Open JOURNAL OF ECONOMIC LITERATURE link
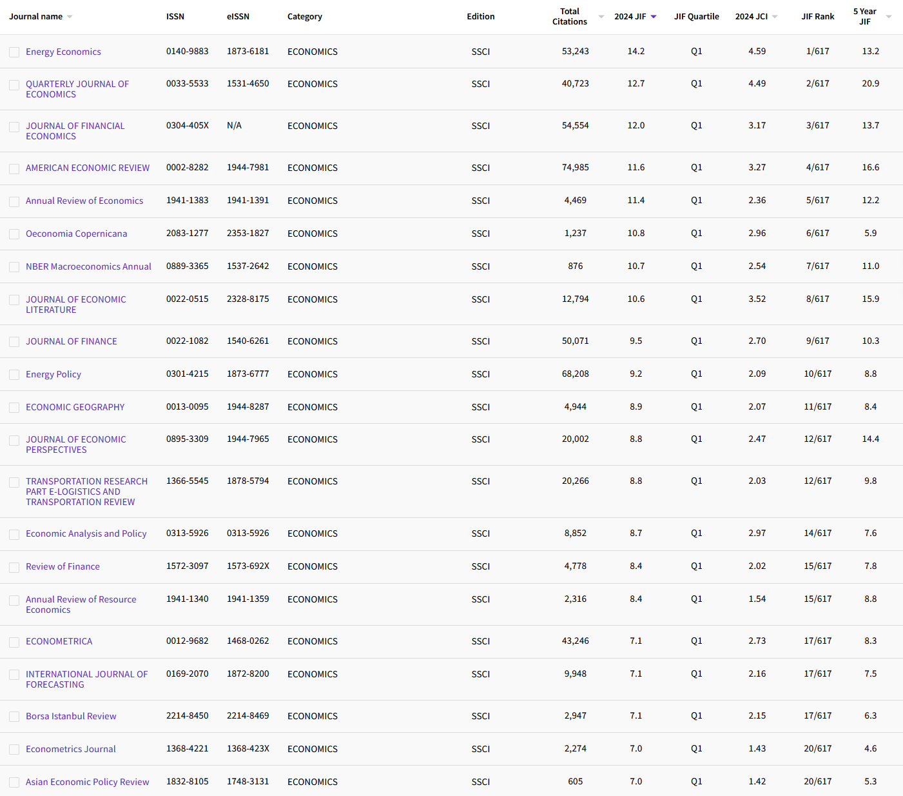The width and height of the screenshot is (903, 796). pyautogui.click(x=76, y=304)
